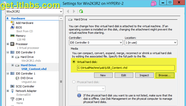
Task: Click the Edit button
Action: pos(124,75)
